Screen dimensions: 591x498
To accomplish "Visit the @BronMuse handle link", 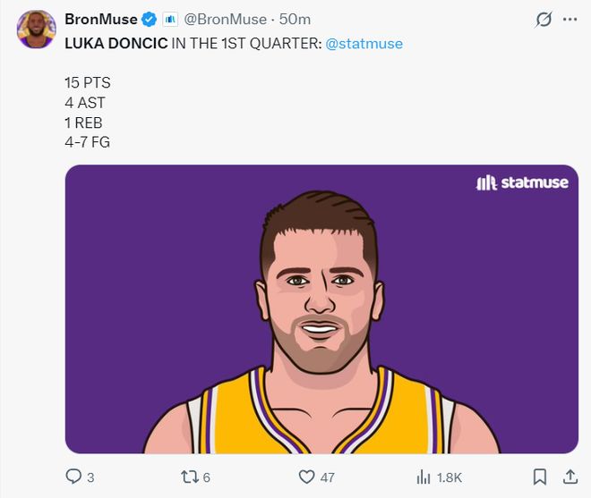I will [224, 20].
